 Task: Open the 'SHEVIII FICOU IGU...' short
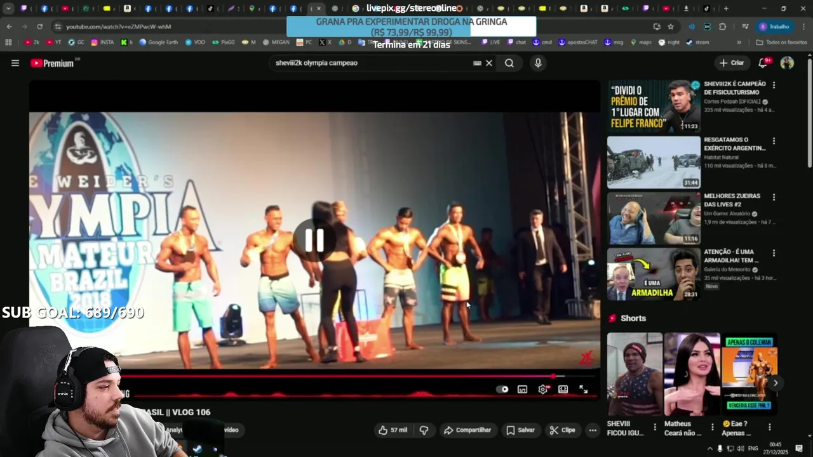635,374
